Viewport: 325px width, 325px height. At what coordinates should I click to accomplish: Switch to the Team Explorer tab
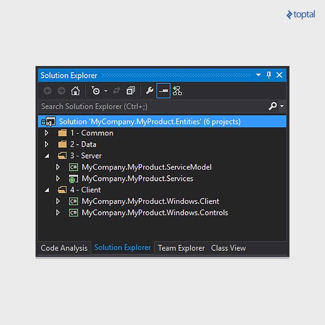point(181,248)
